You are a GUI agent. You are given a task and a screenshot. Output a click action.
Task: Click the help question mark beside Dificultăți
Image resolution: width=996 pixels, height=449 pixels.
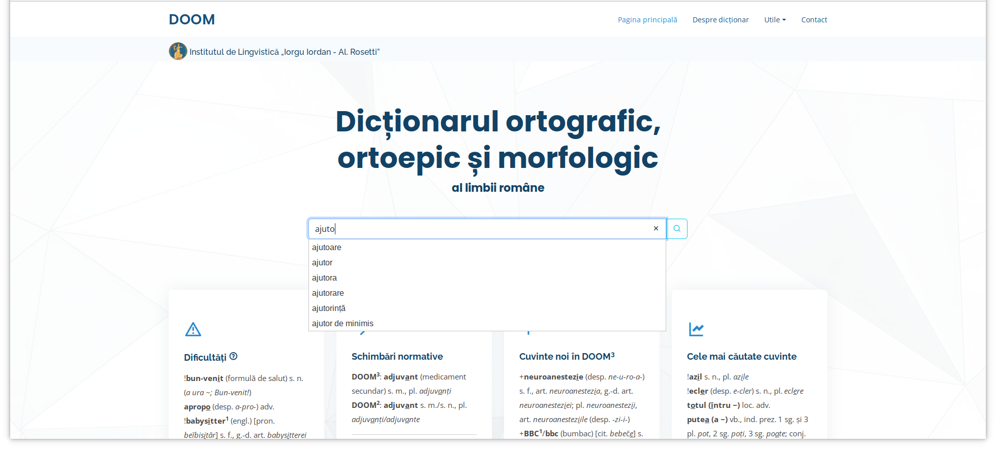(233, 356)
